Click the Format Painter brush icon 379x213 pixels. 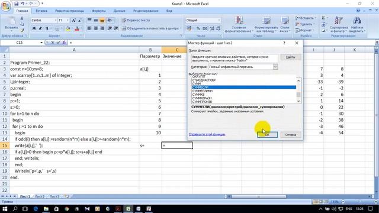[x=22, y=30]
